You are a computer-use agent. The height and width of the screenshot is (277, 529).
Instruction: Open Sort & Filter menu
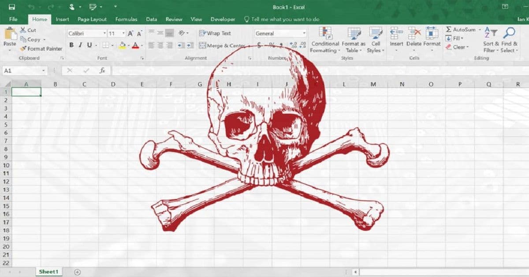[491, 40]
